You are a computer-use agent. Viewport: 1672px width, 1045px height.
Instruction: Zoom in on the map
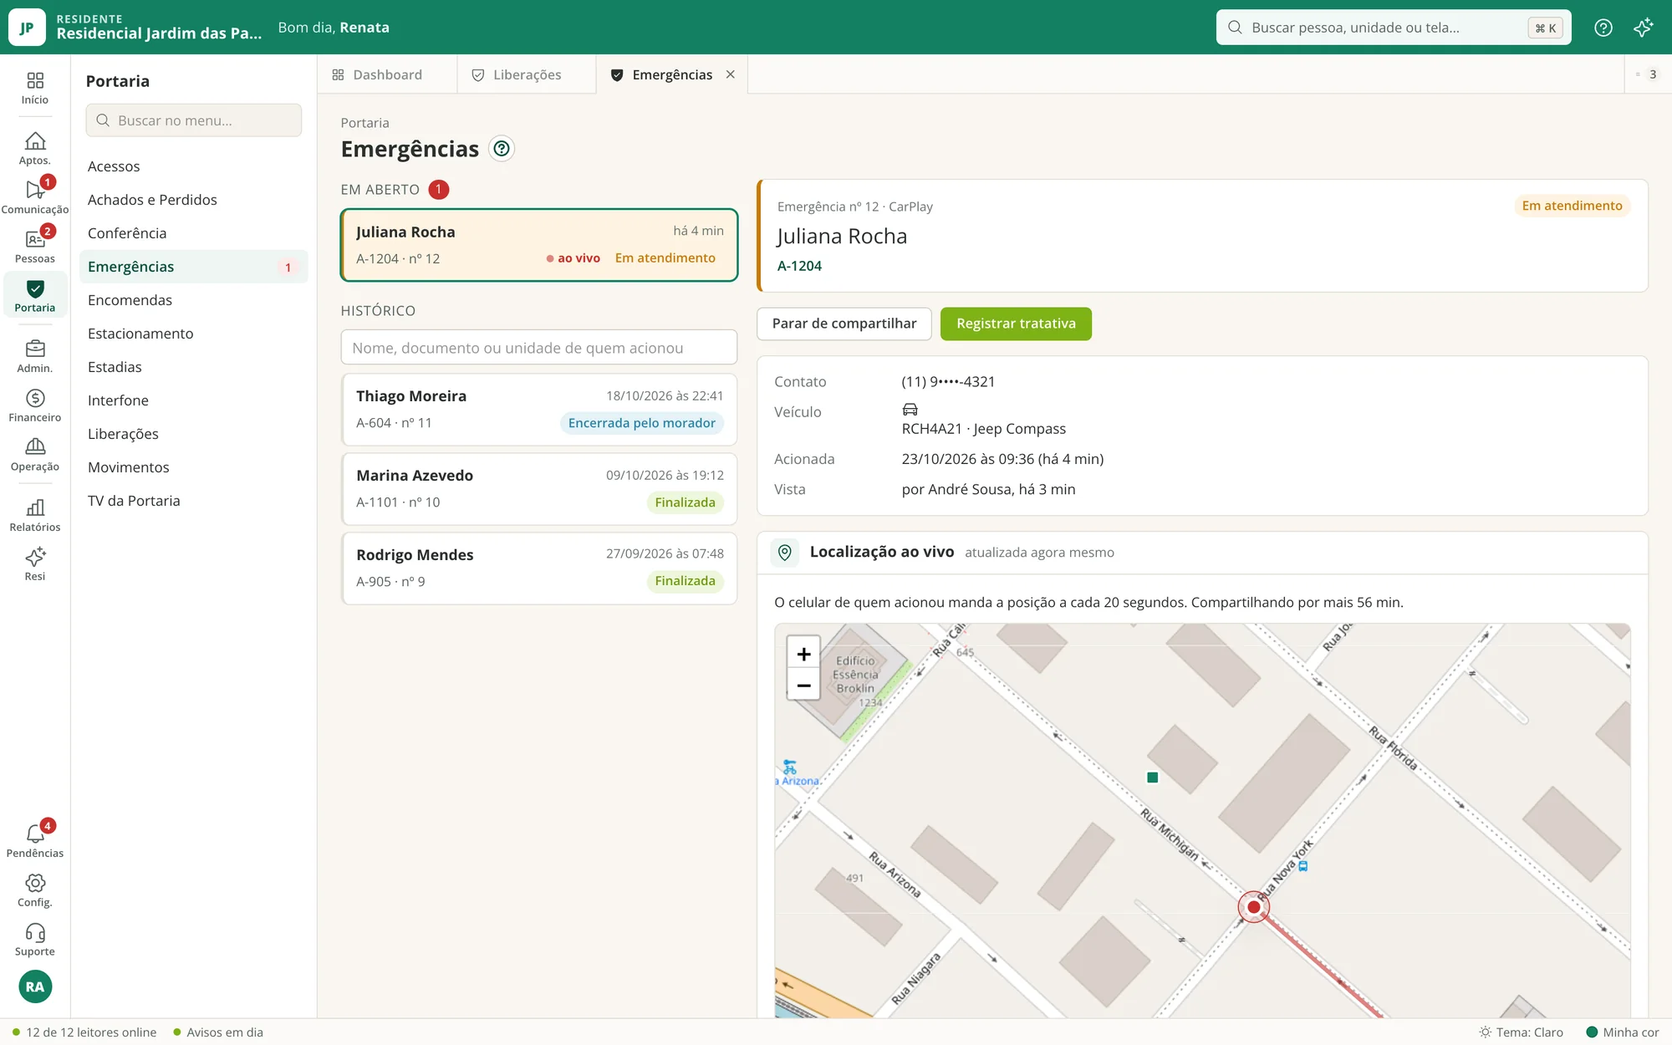[803, 654]
